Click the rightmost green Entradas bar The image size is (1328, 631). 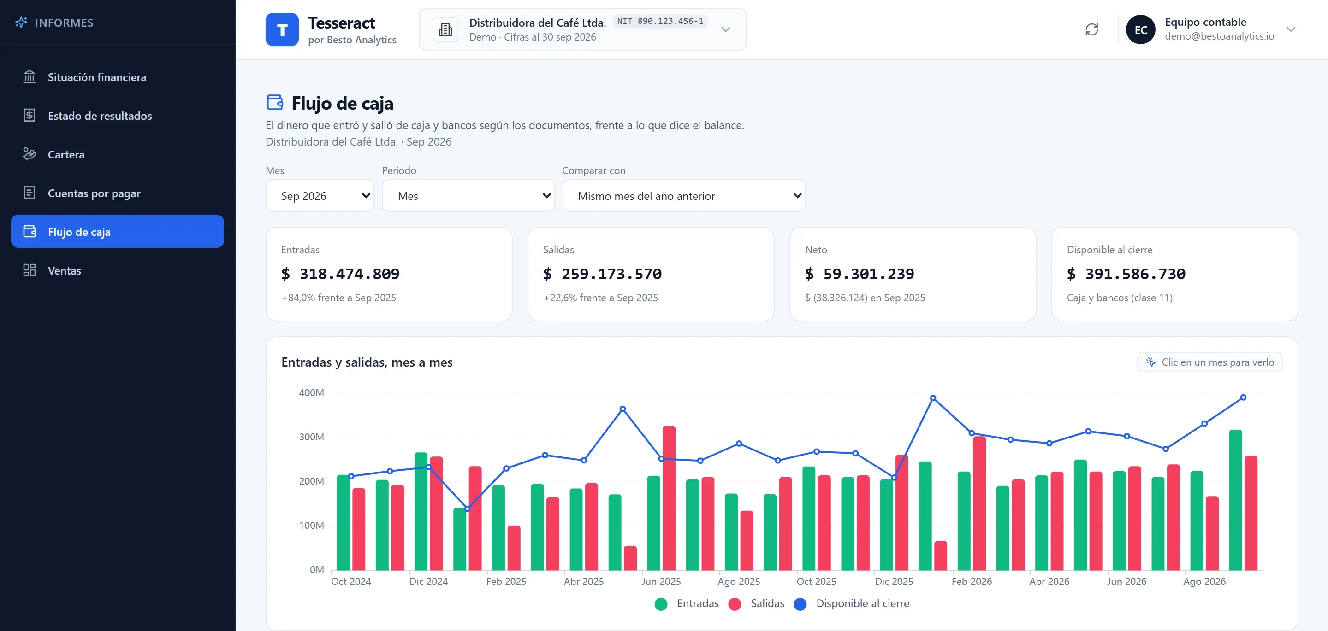coord(1235,500)
